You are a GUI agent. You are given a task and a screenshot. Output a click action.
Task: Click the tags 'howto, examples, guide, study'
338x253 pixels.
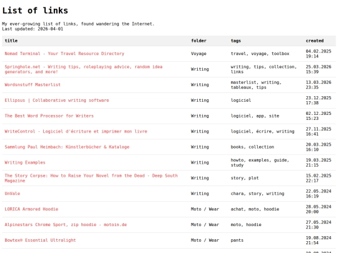click(x=260, y=162)
